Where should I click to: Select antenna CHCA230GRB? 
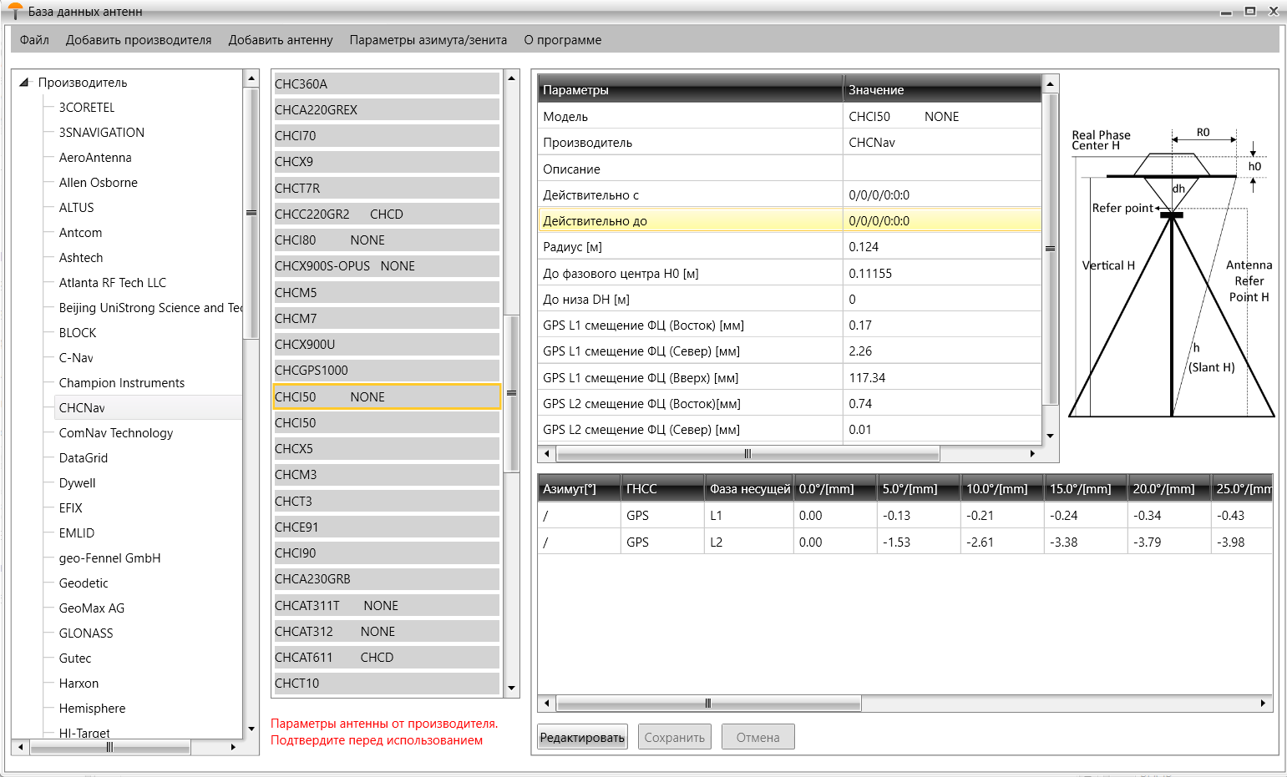point(387,578)
